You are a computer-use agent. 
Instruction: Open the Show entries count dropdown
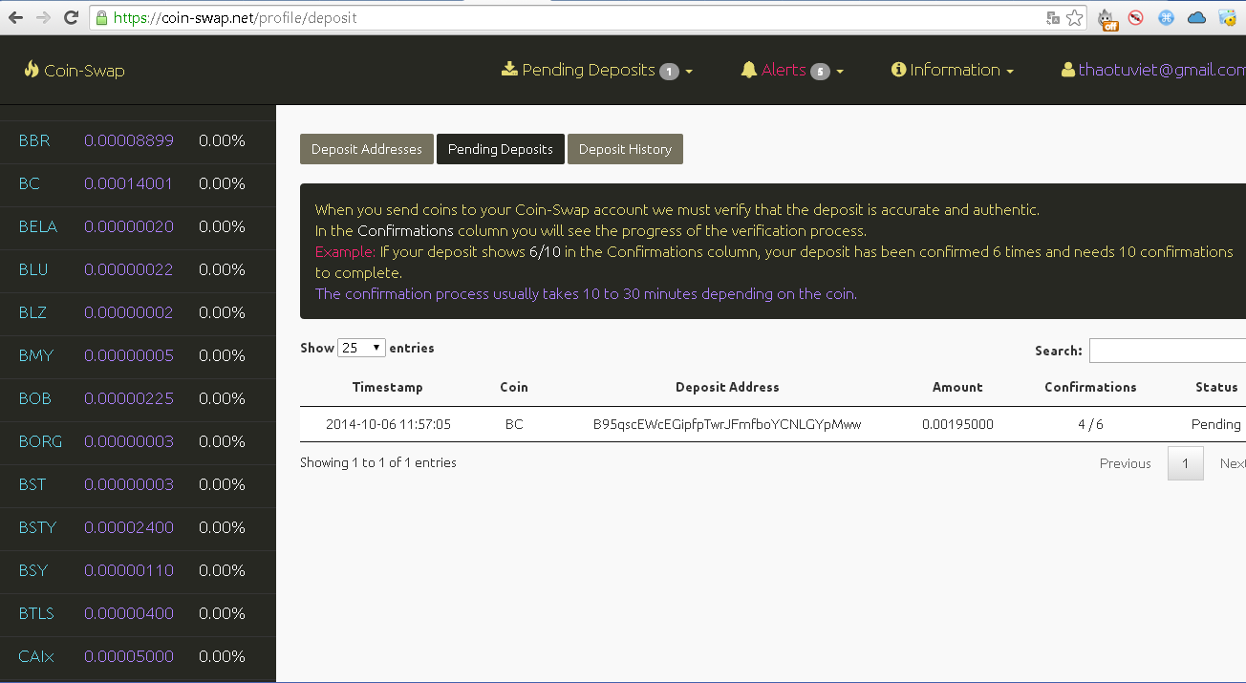pyautogui.click(x=361, y=348)
